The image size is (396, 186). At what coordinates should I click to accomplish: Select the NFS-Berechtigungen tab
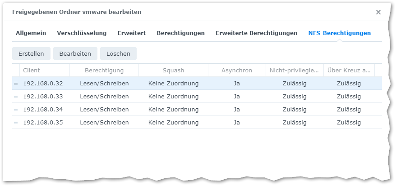(x=339, y=33)
